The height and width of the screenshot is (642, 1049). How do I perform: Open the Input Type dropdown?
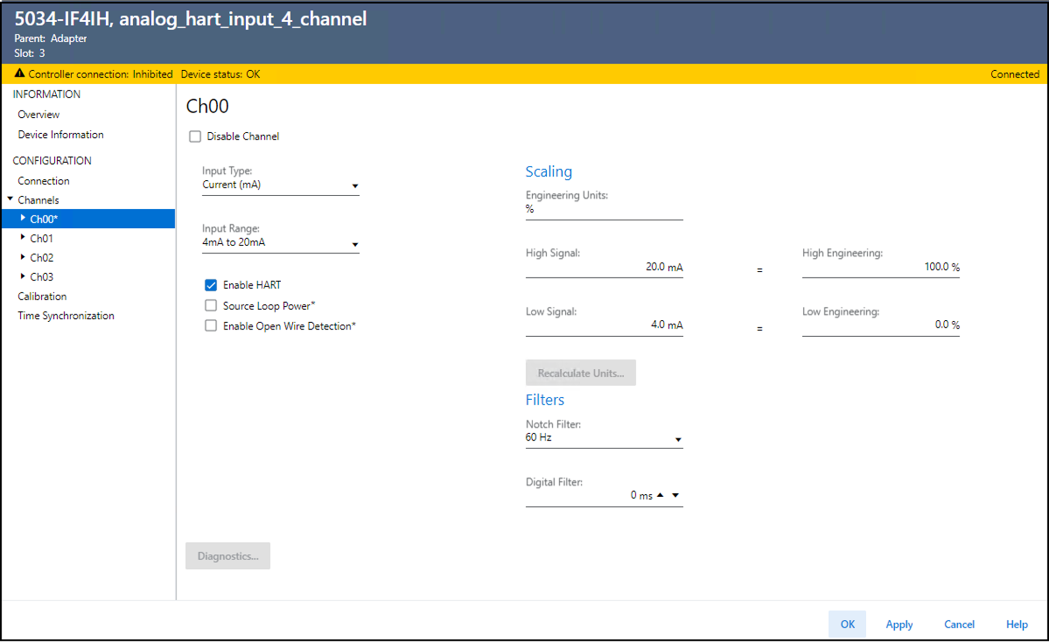(x=355, y=186)
